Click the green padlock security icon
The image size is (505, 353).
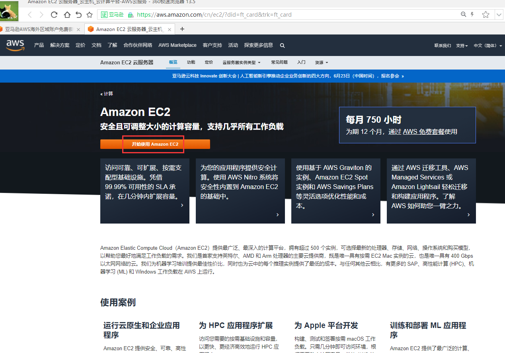(x=130, y=15)
